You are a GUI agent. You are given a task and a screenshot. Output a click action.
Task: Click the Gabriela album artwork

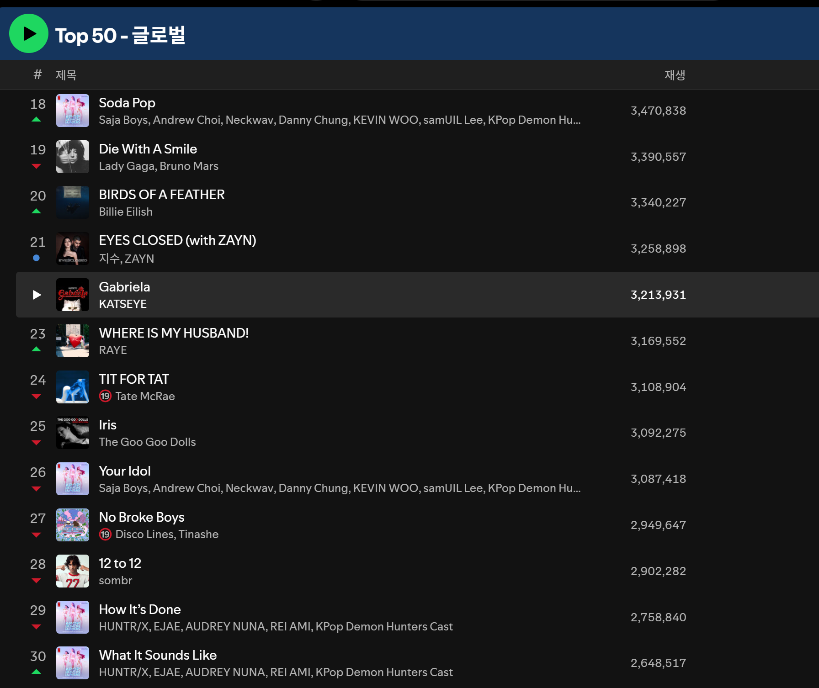tap(73, 295)
